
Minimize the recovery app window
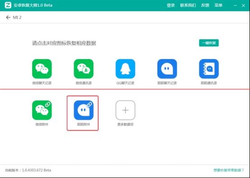pyautogui.click(x=235, y=5)
